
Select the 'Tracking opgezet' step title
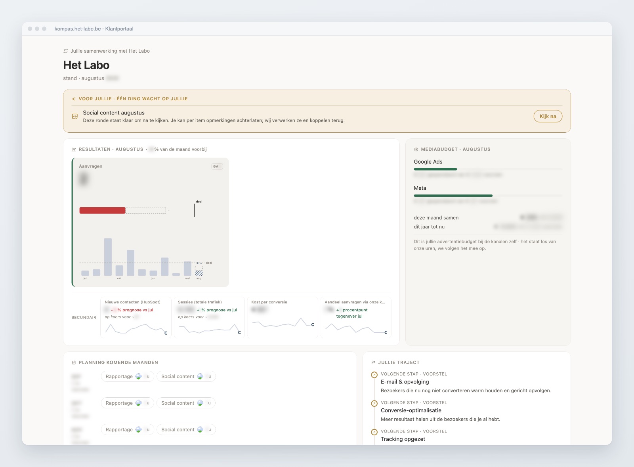coord(403,439)
